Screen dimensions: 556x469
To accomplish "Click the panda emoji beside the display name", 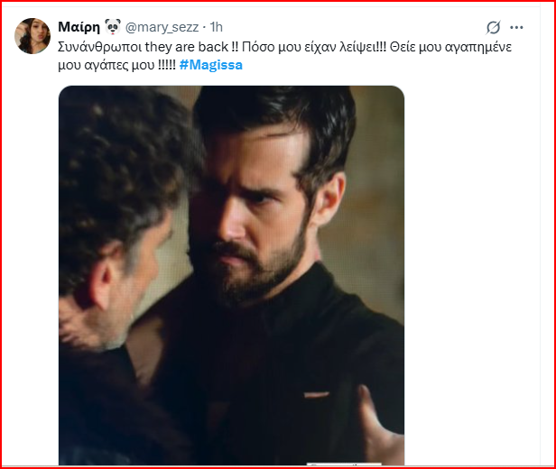I will [x=113, y=26].
